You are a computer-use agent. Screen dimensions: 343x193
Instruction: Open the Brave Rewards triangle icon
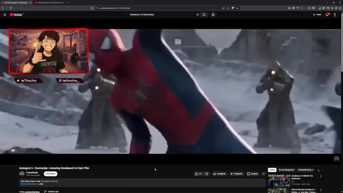[237, 8]
